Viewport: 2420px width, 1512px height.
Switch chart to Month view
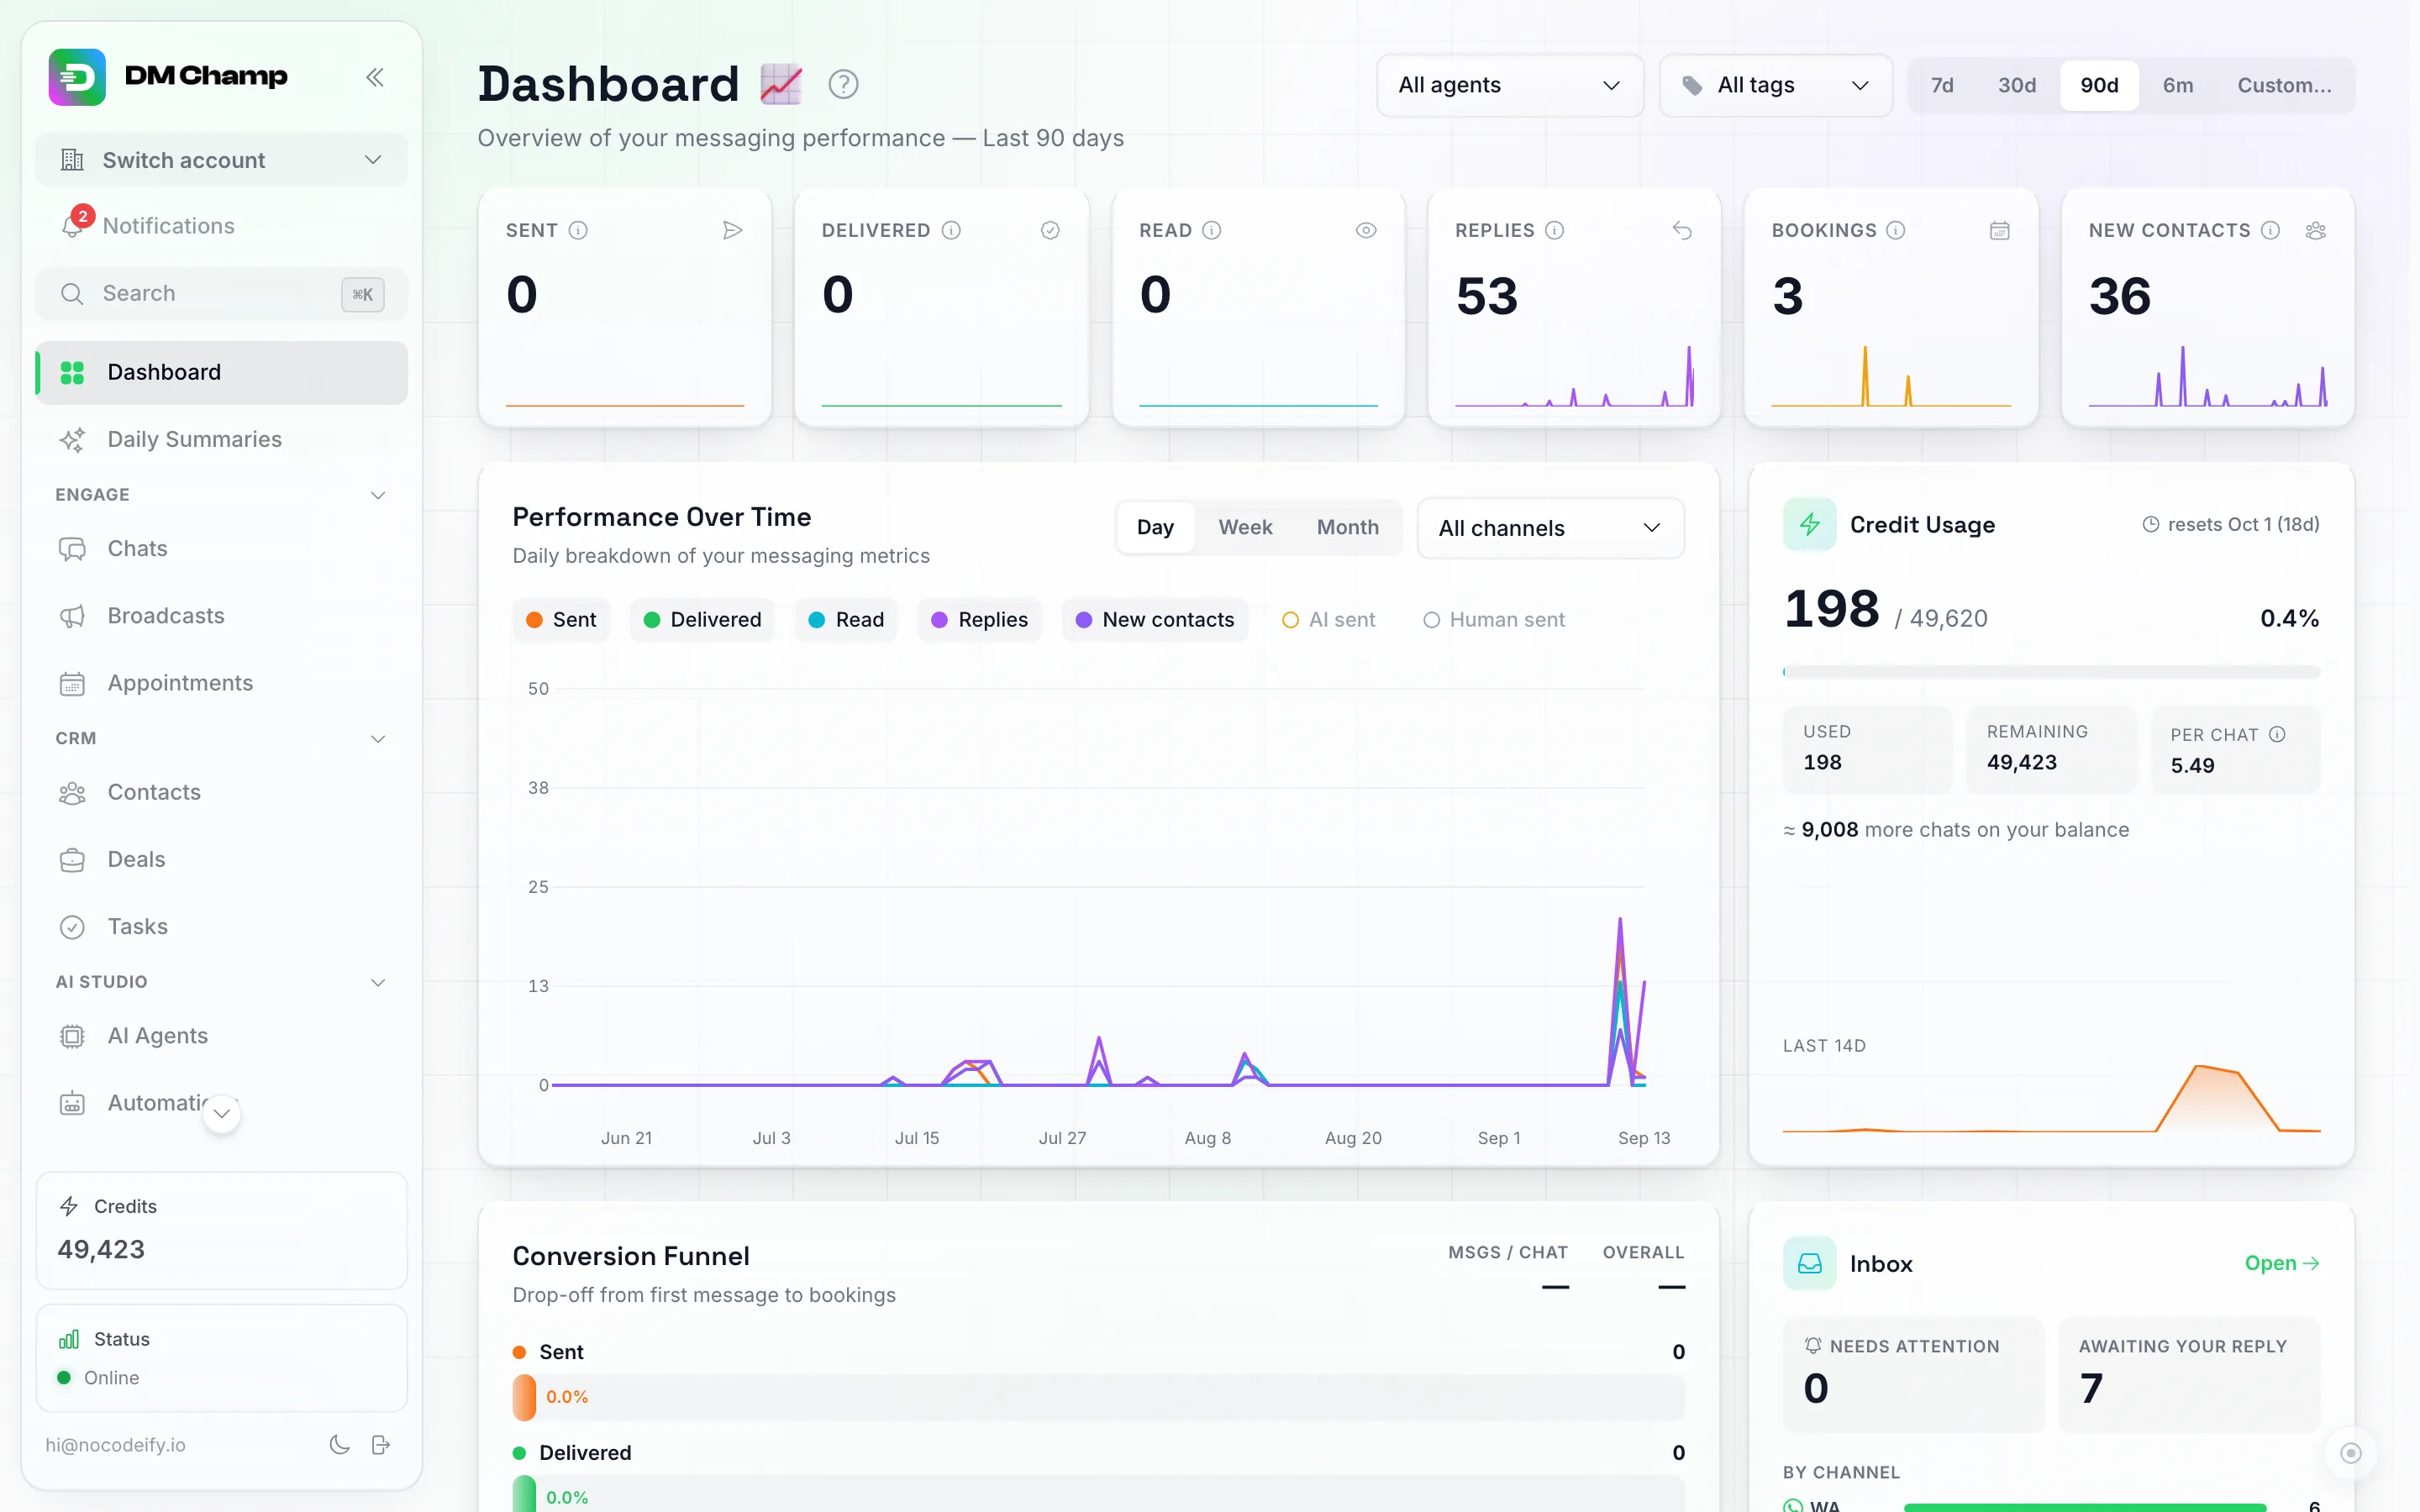point(1347,527)
